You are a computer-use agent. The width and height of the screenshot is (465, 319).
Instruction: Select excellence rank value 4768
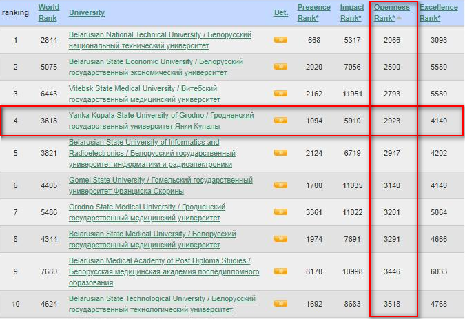(439, 304)
